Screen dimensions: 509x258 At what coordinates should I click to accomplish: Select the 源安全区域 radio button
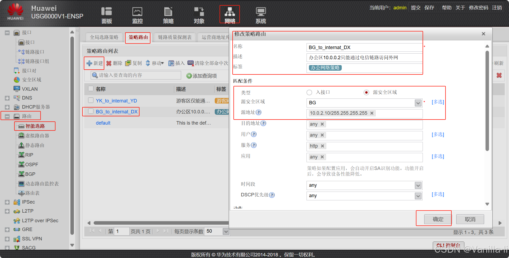366,92
